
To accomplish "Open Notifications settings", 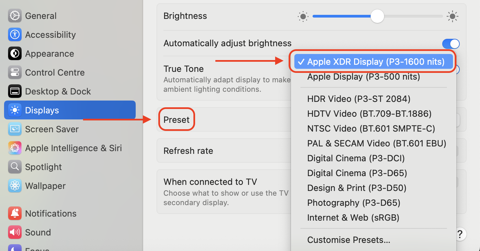I will pos(51,213).
